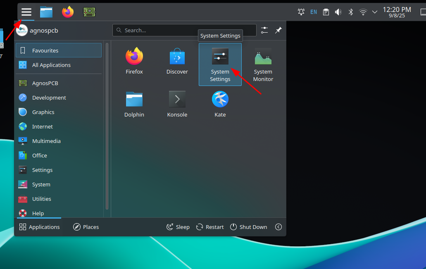Select the keyboard layout EN indicator
This screenshot has width=426, height=269.
[314, 12]
